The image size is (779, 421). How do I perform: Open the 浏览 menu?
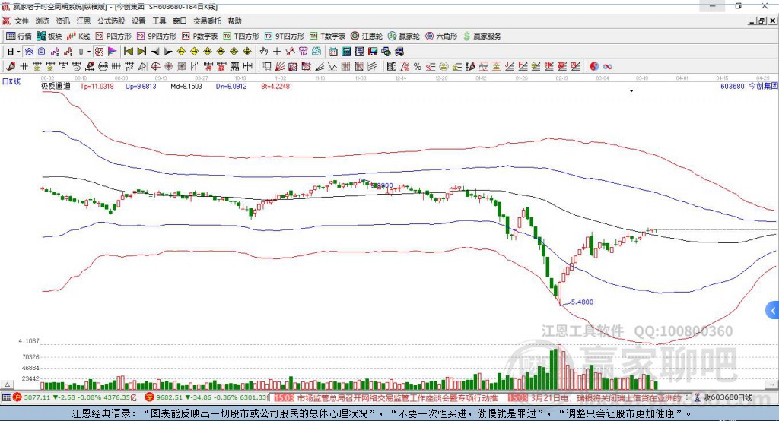tap(43, 21)
